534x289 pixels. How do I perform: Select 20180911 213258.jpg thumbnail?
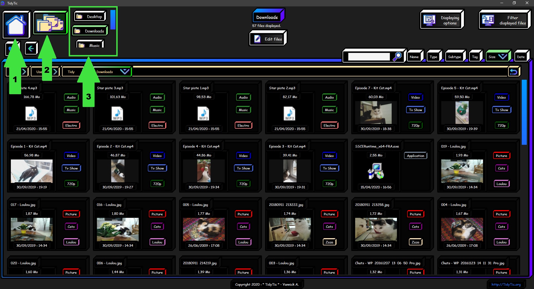(376, 229)
